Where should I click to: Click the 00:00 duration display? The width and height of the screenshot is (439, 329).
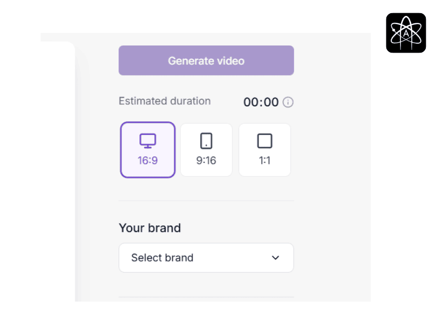coord(262,102)
